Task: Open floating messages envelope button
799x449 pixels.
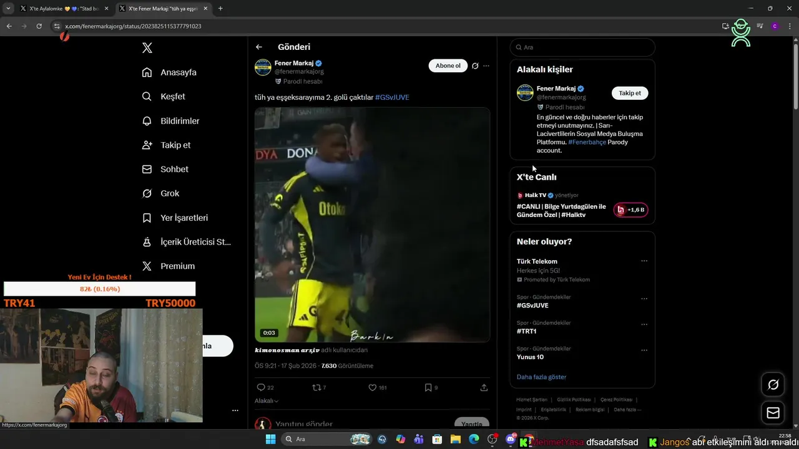Action: coord(773,413)
